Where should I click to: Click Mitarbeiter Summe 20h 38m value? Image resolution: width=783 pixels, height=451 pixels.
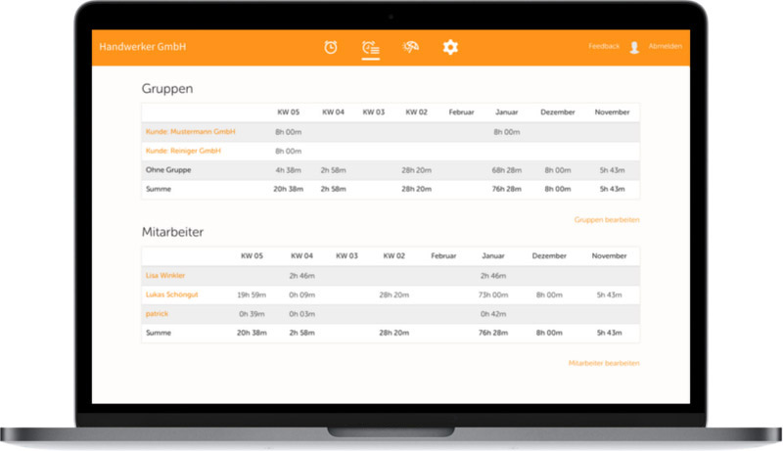point(252,333)
